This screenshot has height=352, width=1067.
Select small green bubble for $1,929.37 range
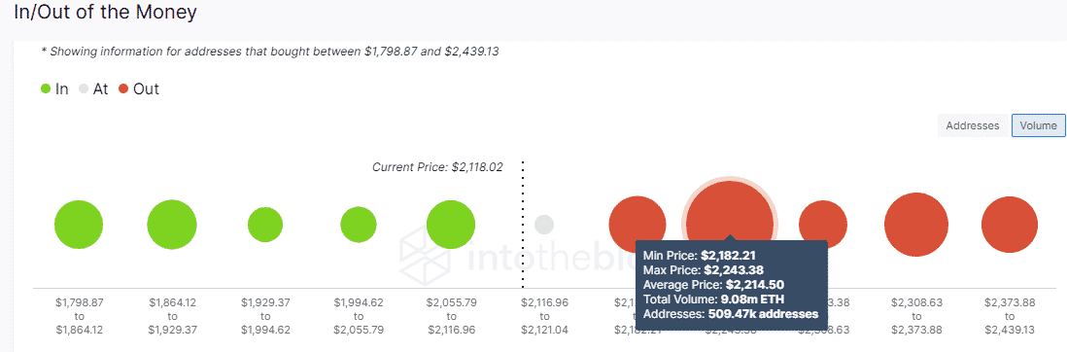pyautogui.click(x=265, y=225)
